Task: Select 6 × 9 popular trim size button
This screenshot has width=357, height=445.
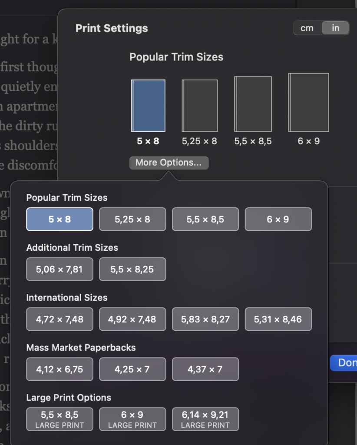Action: [278, 219]
